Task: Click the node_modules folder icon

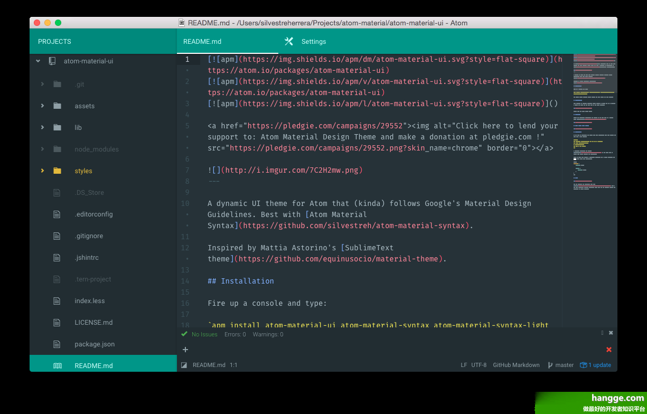Action: pos(57,149)
